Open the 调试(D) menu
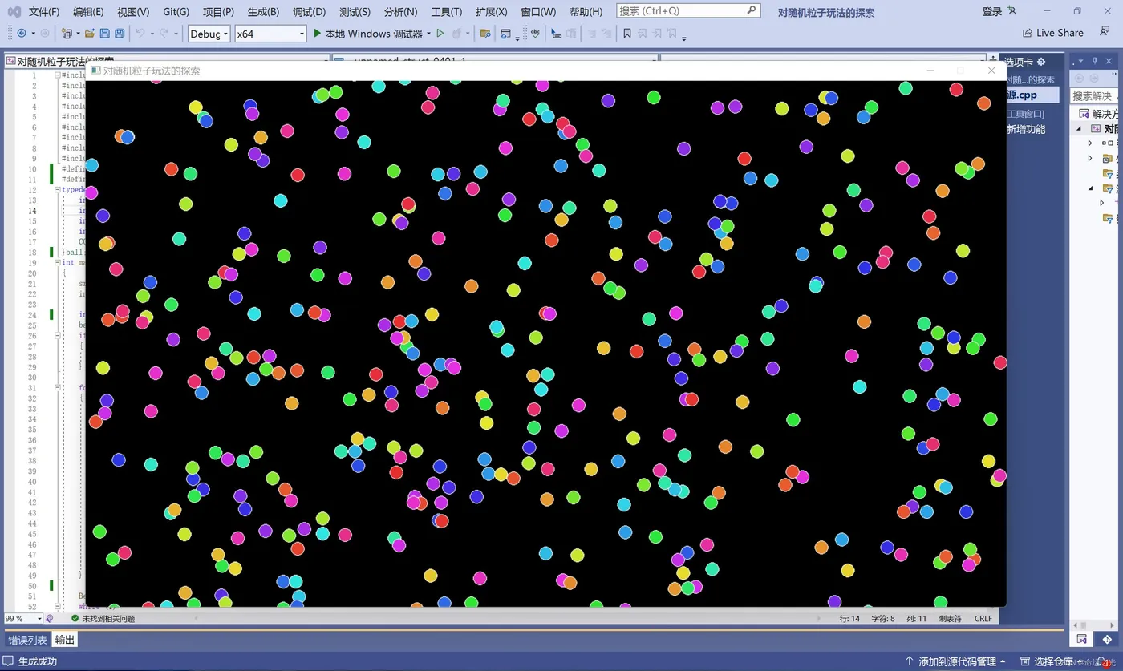Image resolution: width=1123 pixels, height=671 pixels. (309, 12)
